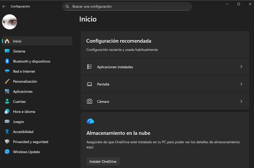Expand the Aplicaciones instaladas row chevron
The height and width of the screenshot is (168, 254).
tap(241, 67)
